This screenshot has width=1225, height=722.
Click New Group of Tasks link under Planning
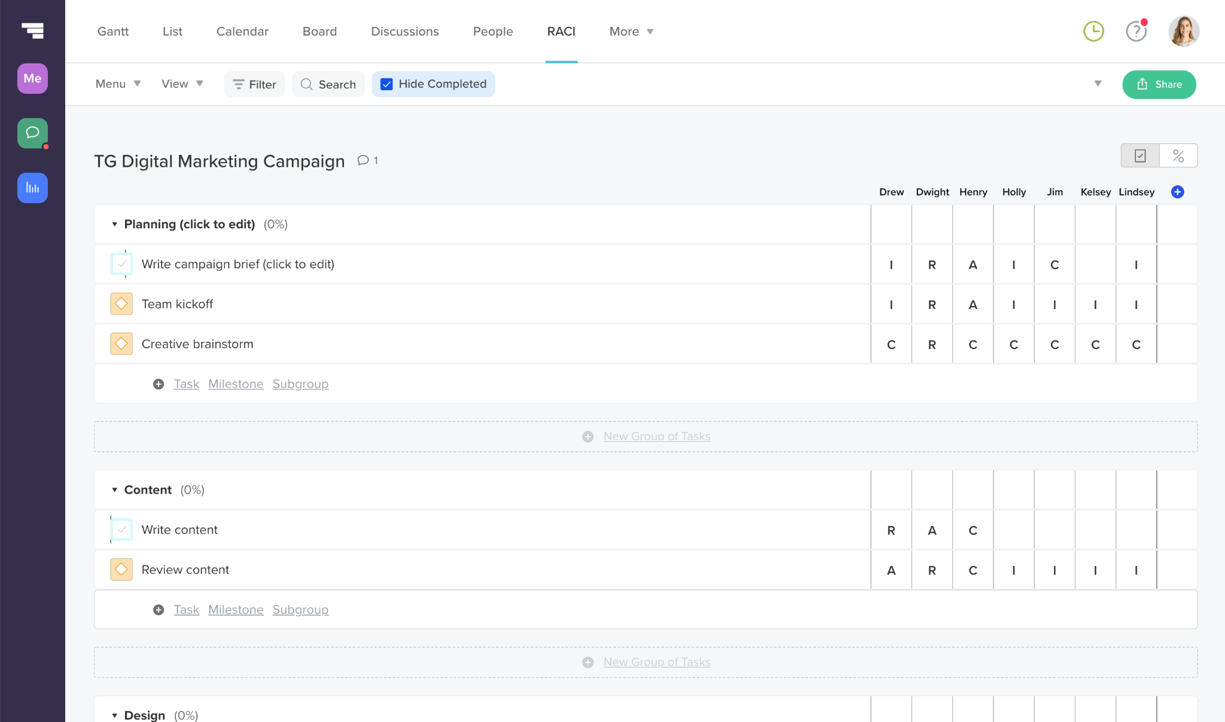pyautogui.click(x=657, y=436)
